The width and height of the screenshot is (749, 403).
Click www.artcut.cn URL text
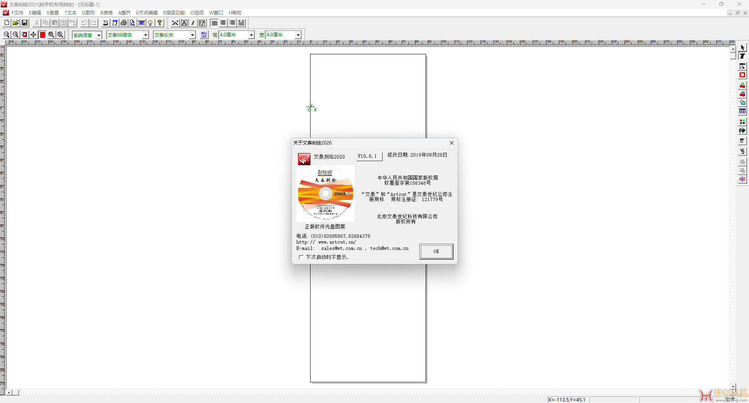[x=337, y=242]
